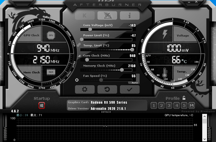
Task: Click the Memory Clock value 2150 field
Action: 132,66
